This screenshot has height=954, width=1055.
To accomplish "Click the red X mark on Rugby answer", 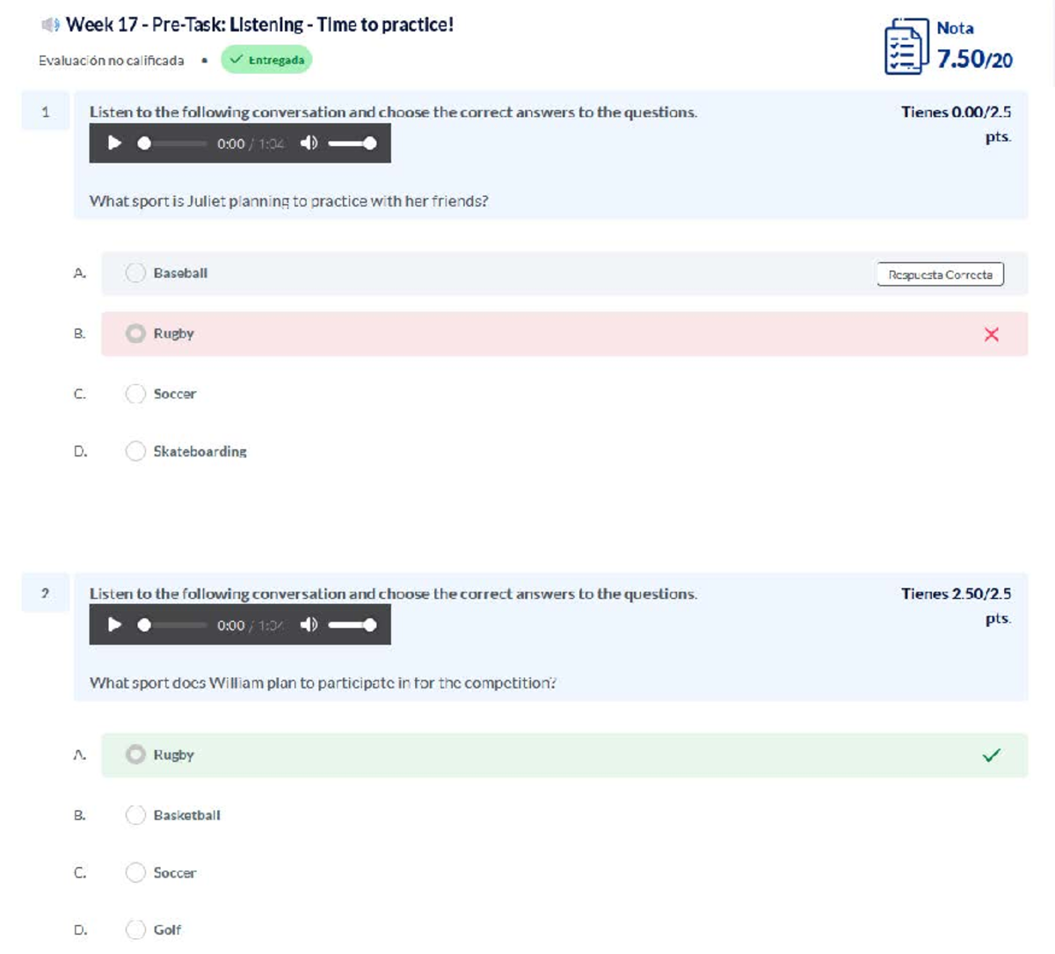I will [991, 334].
